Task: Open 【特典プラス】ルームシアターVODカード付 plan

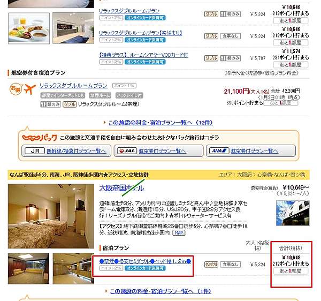Action: [143, 55]
